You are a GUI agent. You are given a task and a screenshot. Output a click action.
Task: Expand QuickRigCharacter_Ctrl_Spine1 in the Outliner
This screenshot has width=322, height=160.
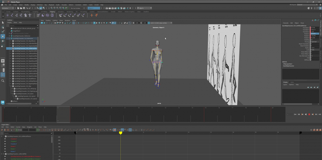click(x=14, y=96)
